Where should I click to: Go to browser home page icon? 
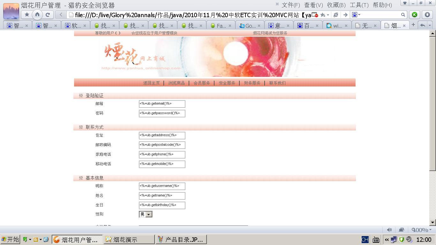pos(37,15)
